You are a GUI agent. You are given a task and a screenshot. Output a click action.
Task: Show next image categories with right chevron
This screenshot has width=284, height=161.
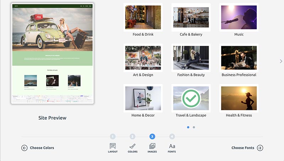[x=281, y=61]
